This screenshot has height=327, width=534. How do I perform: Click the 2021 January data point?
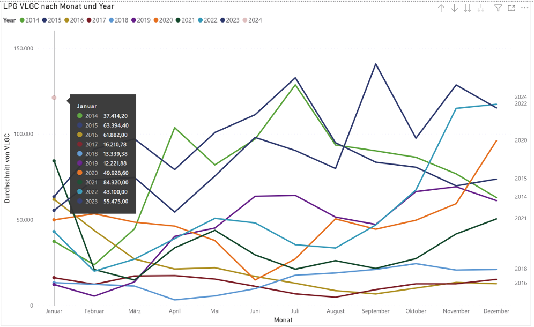click(x=54, y=161)
